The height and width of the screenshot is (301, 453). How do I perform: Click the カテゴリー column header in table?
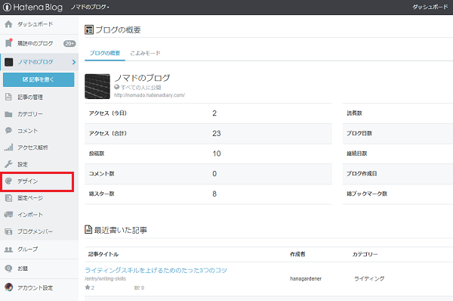point(365,254)
